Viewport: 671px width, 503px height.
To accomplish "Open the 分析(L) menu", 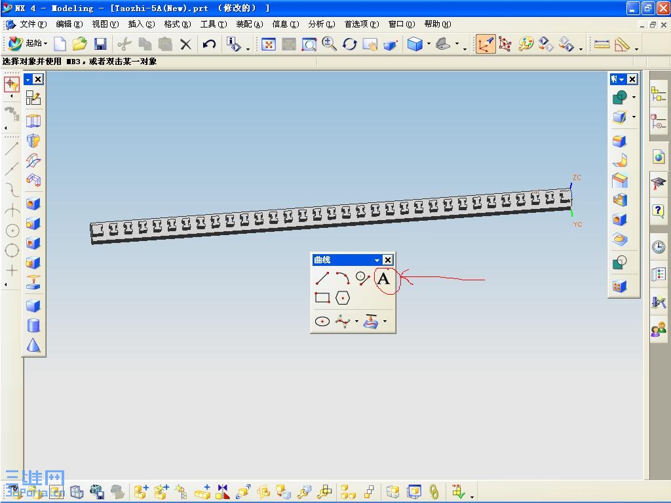I will [x=321, y=24].
